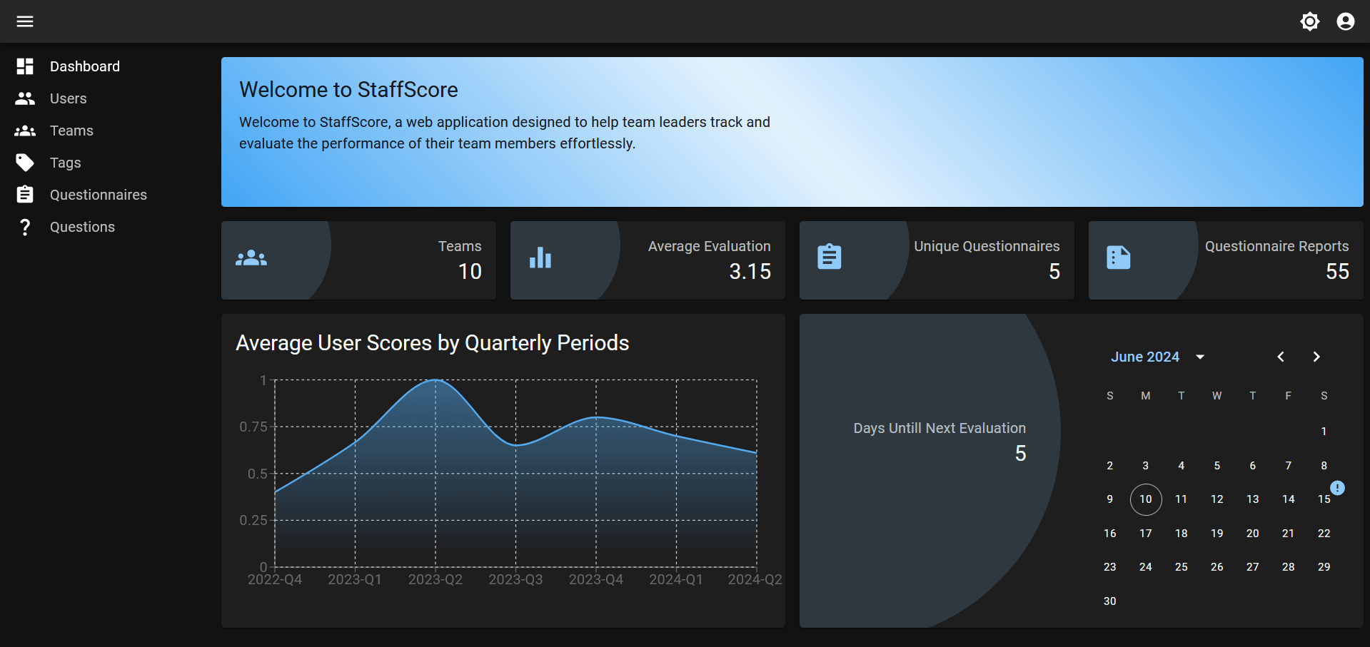Click the Dashboard grid icon in the sidebar
The width and height of the screenshot is (1370, 647).
25,66
